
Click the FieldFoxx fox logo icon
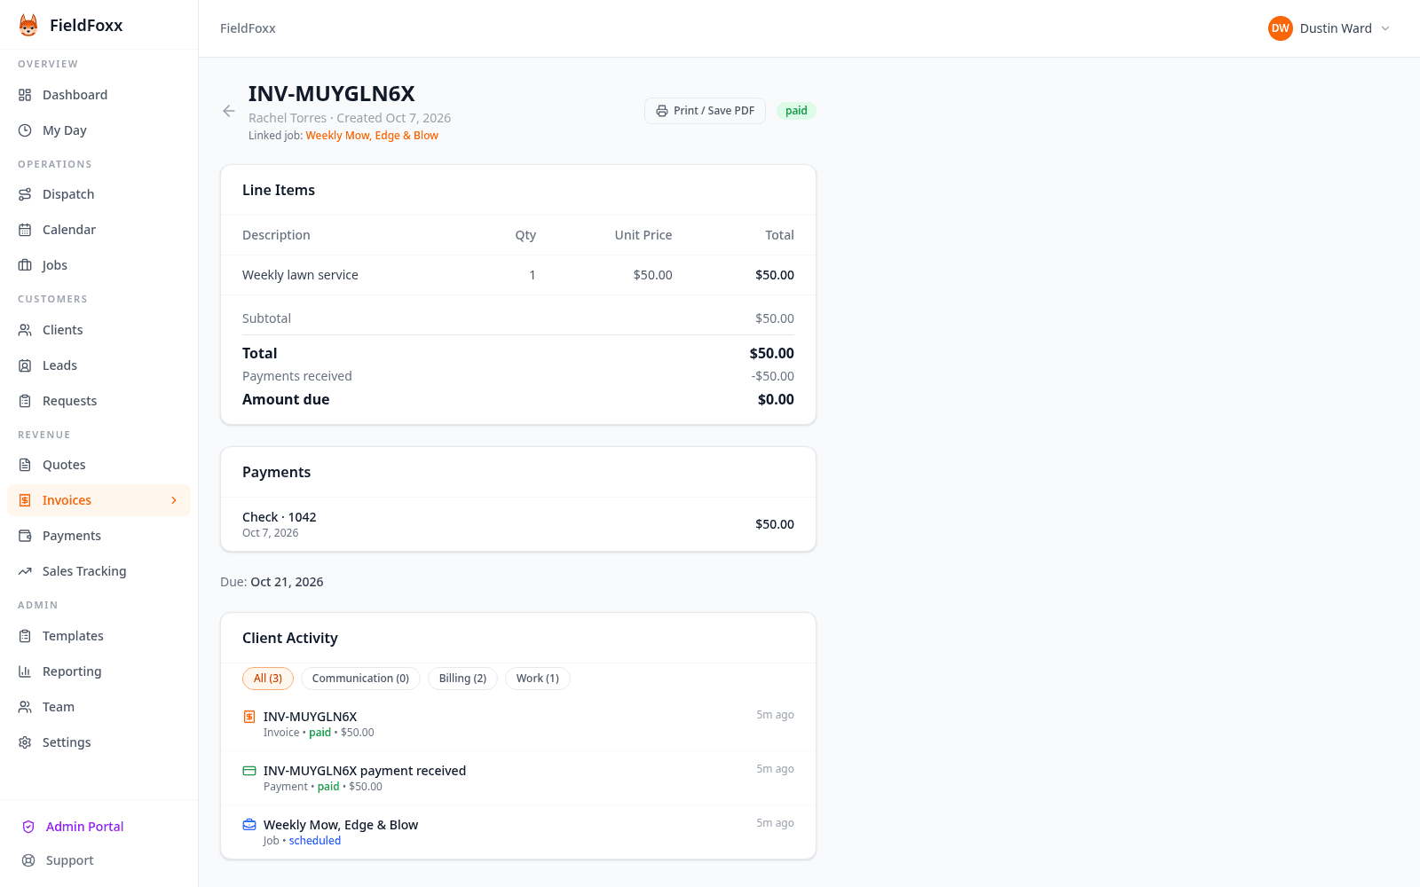click(28, 25)
